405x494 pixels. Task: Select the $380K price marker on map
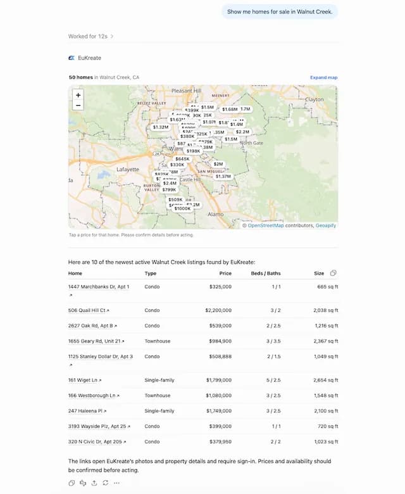(x=187, y=136)
